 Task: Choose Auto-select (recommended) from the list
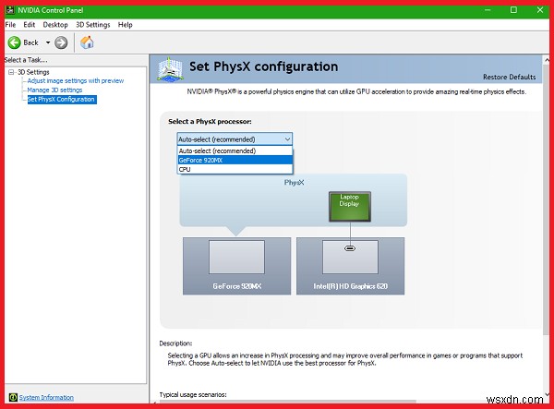[235, 150]
